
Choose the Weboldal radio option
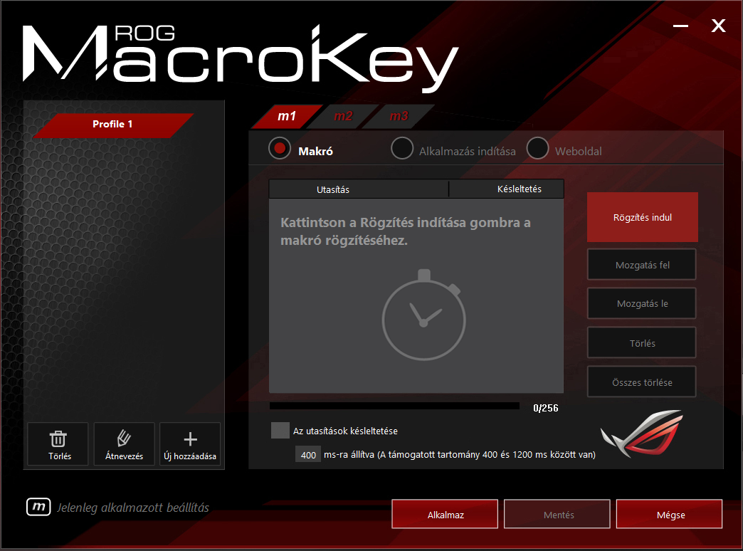[x=537, y=148]
